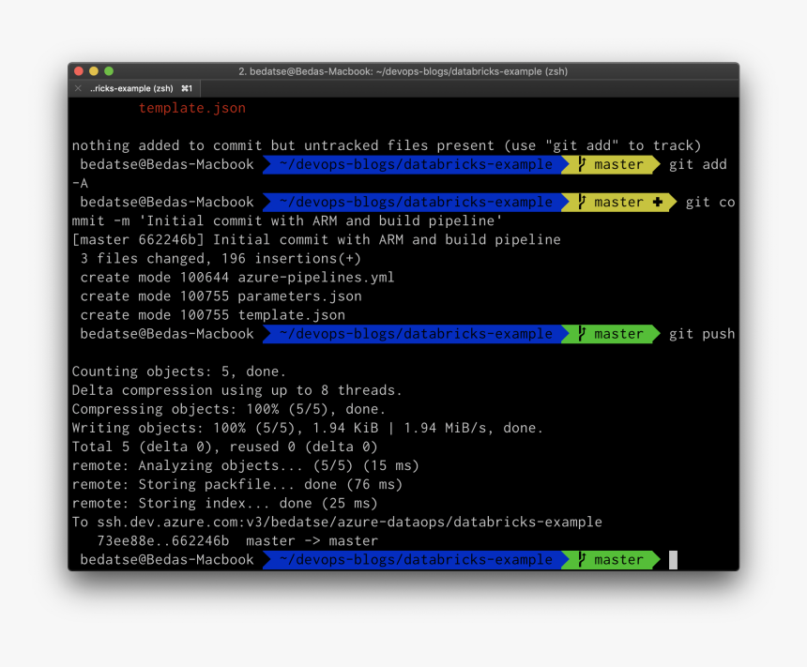Click the window title bedatse@Bedas-Macbook
This screenshot has height=667, width=807.
tap(403, 71)
